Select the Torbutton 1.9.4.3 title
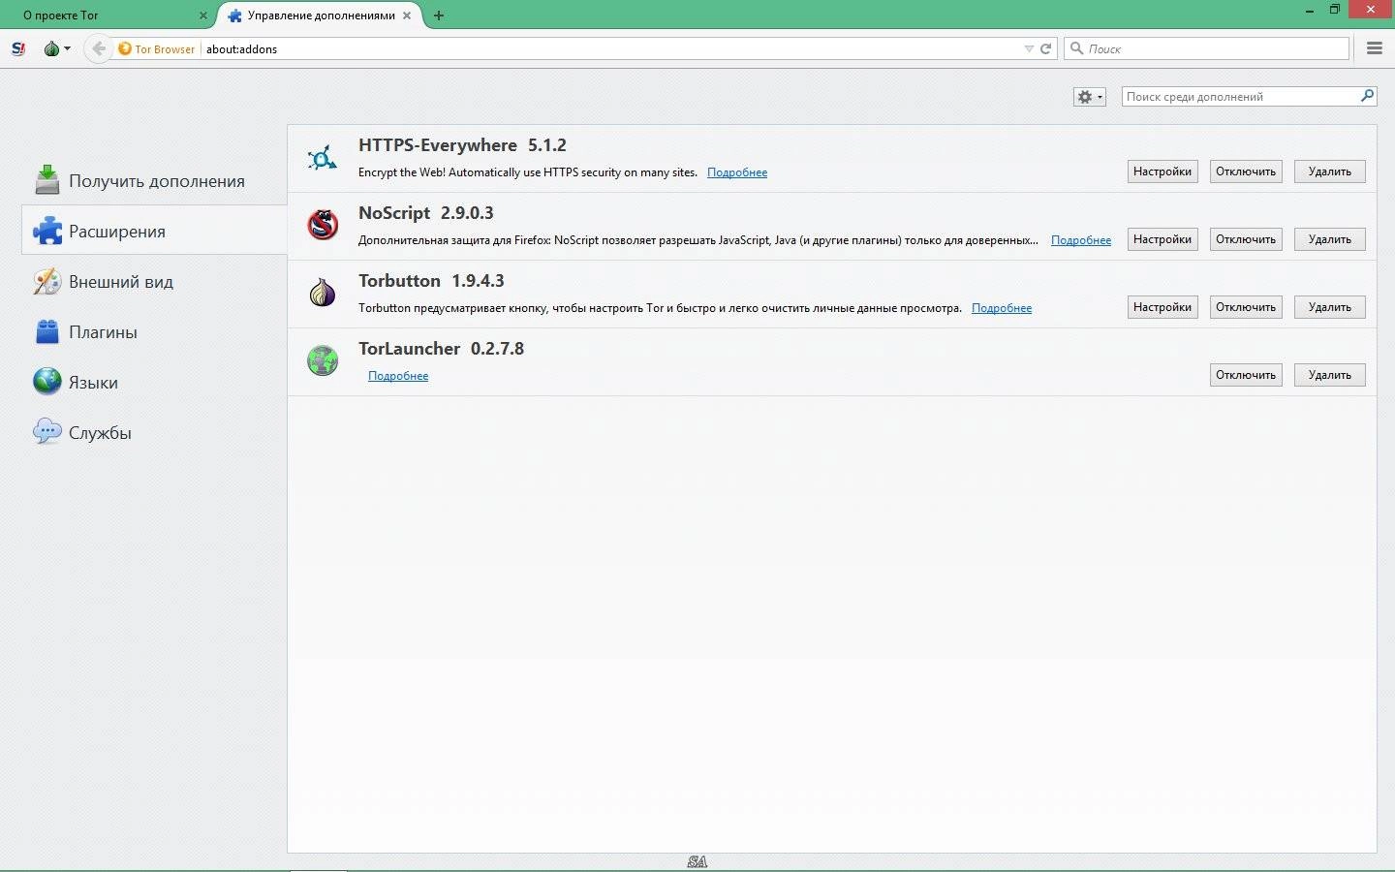1395x872 pixels. pos(431,281)
